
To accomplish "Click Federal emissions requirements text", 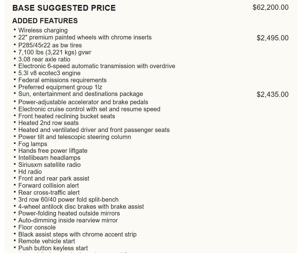I will [x=62, y=80].
